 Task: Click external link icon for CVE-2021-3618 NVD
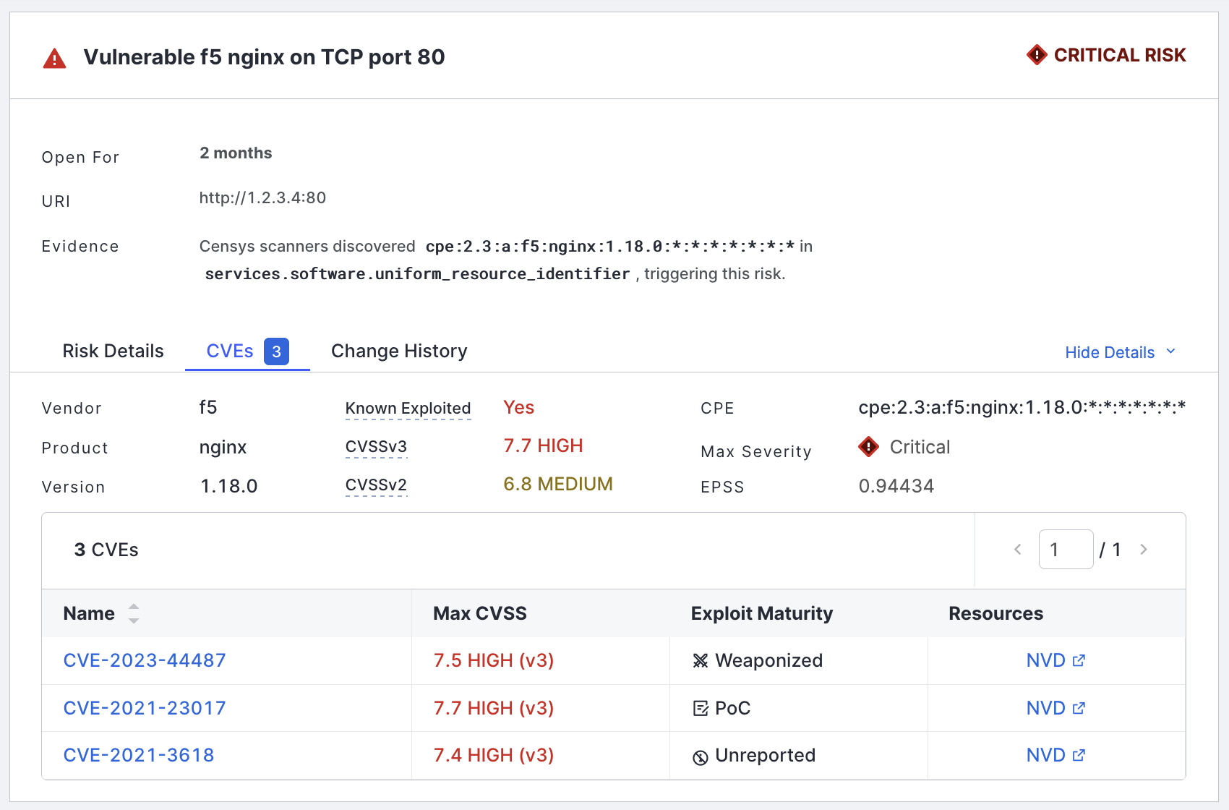(1079, 755)
